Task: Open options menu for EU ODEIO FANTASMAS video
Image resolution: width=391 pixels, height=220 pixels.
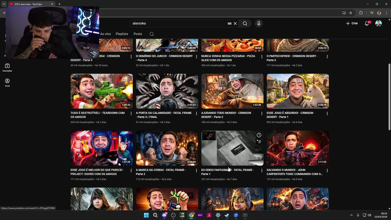Action: 262,170
